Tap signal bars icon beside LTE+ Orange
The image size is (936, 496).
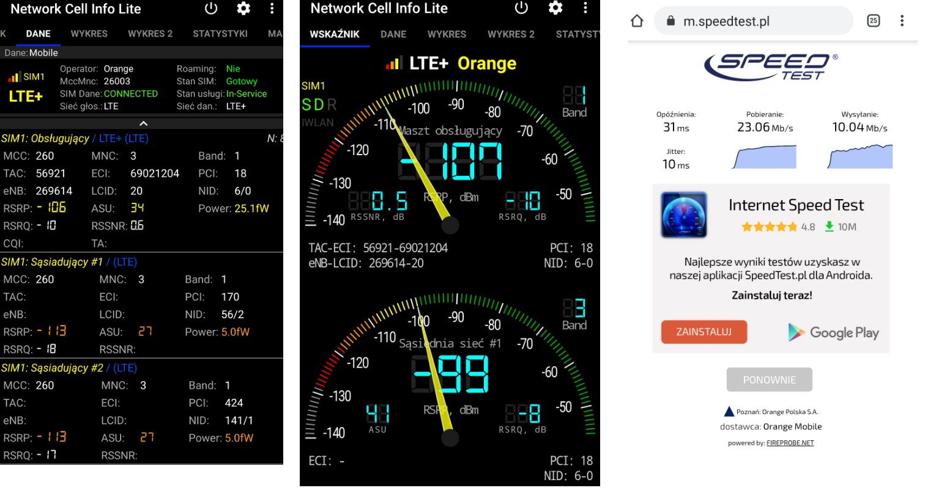(x=394, y=63)
